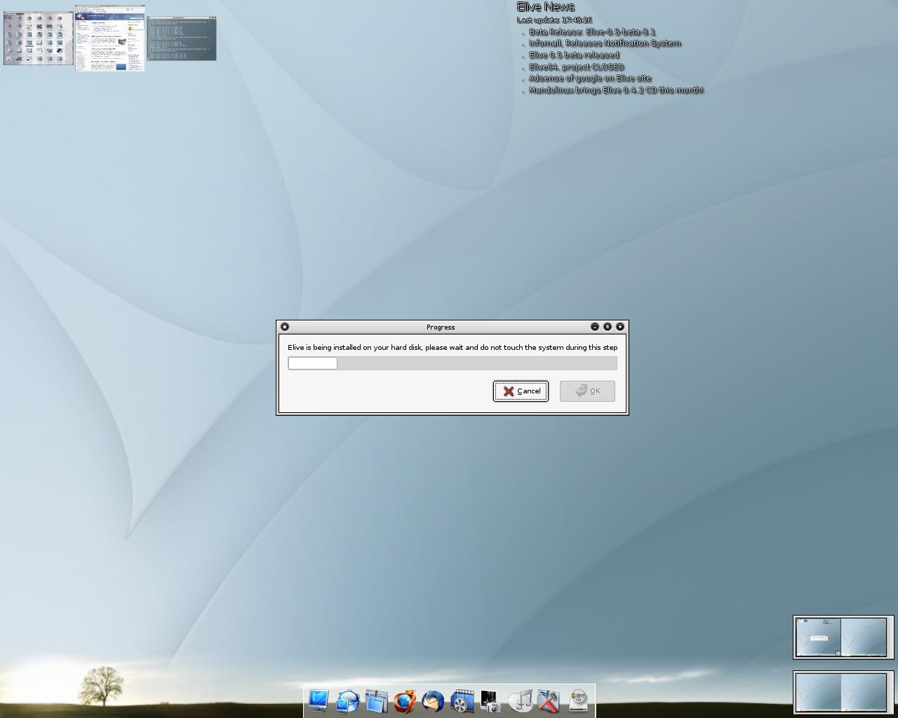Cancel the Elive installation
The width and height of the screenshot is (898, 718).
521,391
